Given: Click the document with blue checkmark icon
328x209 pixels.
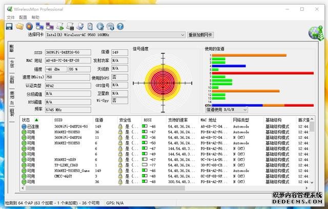Looking at the screenshot, I should (x=80, y=27).
